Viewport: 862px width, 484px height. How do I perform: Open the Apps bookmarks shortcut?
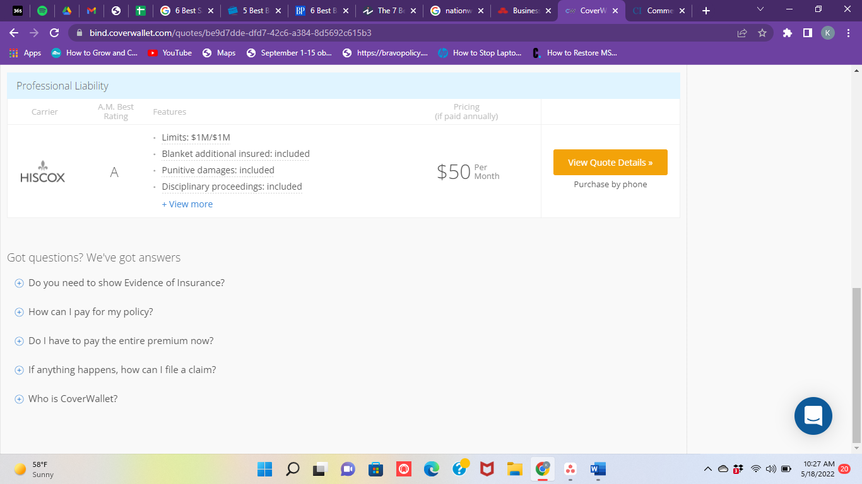click(x=25, y=53)
